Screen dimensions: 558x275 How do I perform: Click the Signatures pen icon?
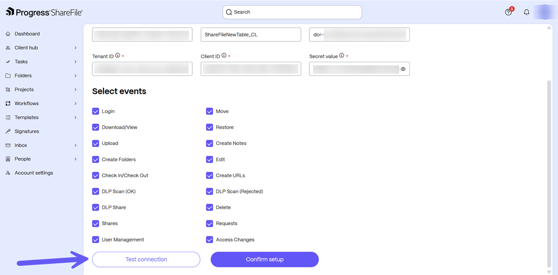point(8,131)
